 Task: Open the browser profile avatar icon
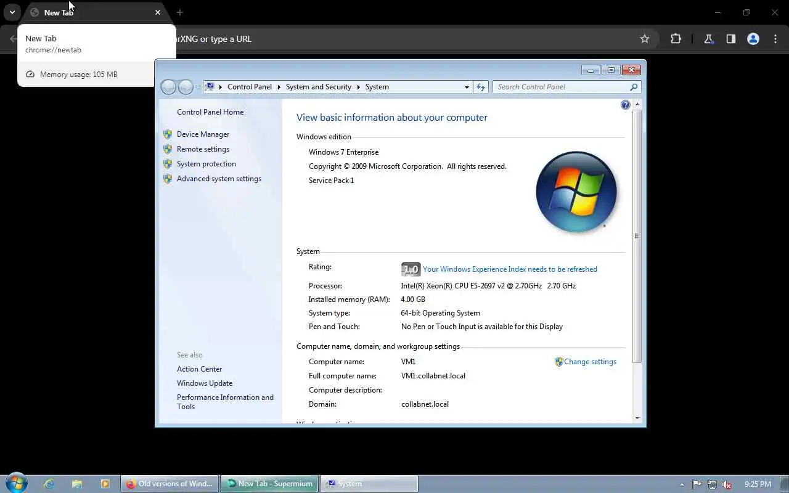[x=753, y=39]
